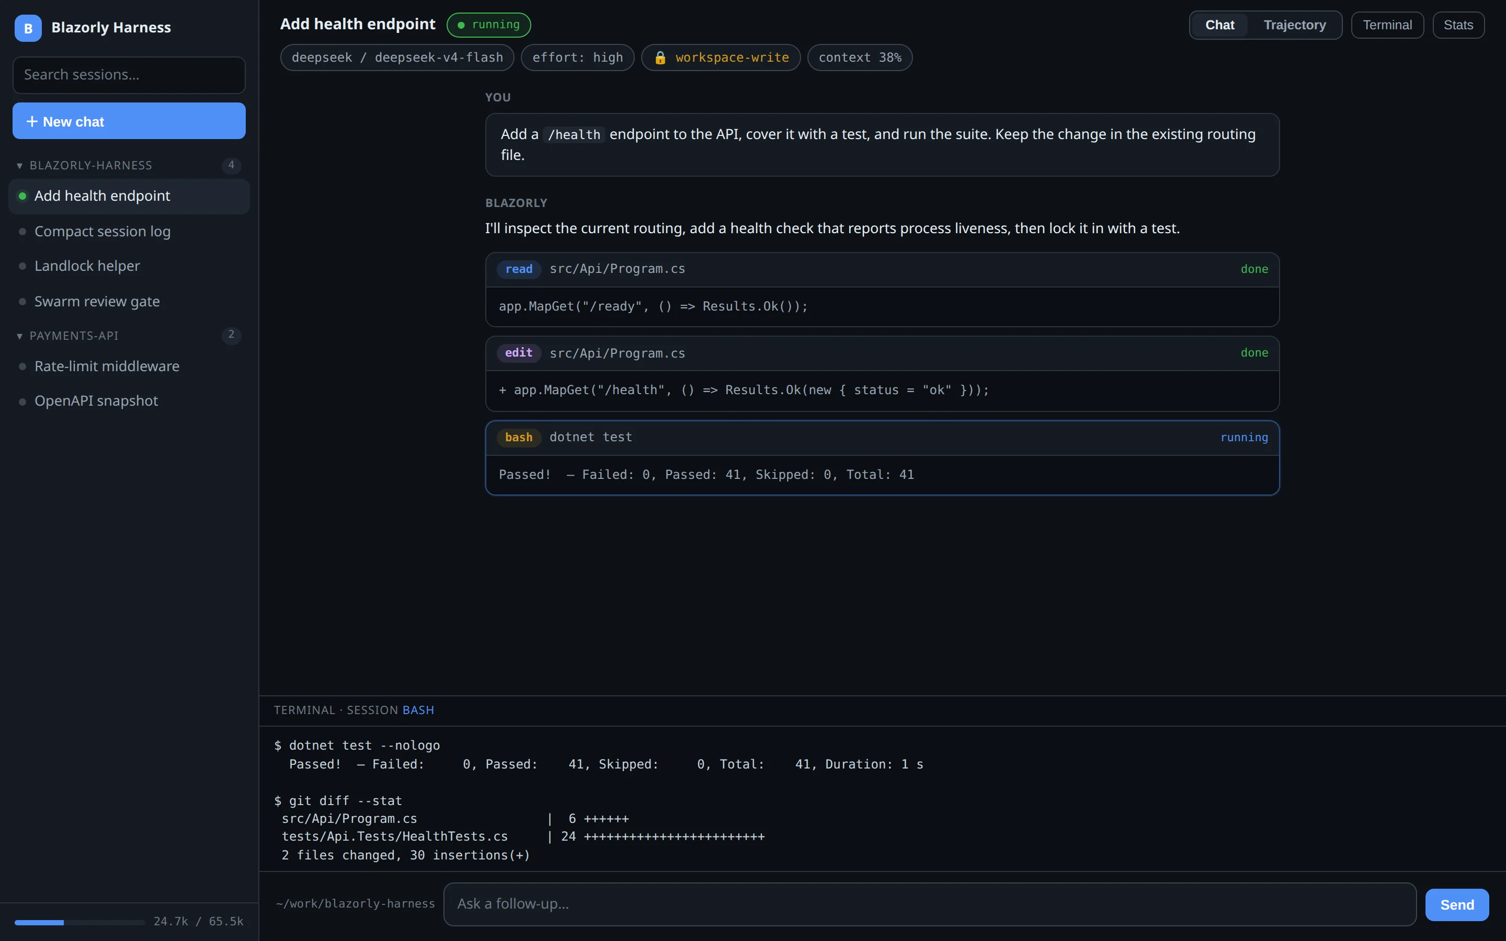
Task: Click the running status pill beside title
Action: coord(488,25)
